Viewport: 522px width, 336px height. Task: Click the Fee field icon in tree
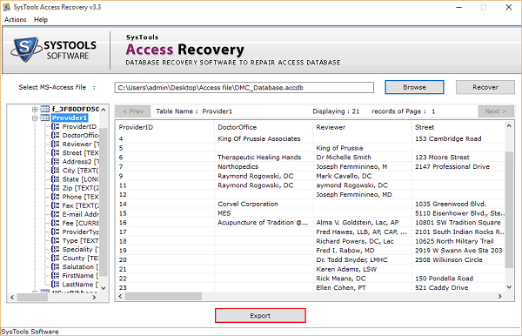tap(56, 223)
